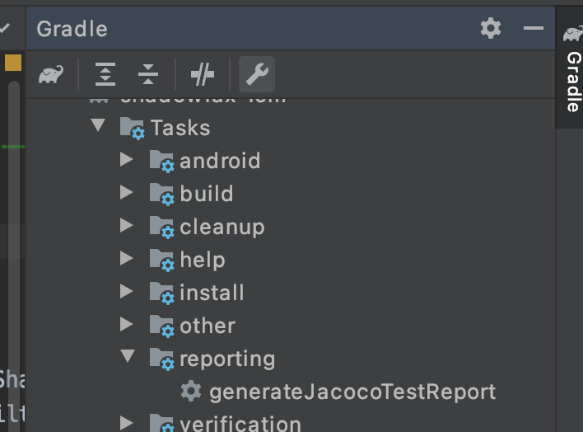
Task: Expand the android task group
Action: pyautogui.click(x=127, y=159)
